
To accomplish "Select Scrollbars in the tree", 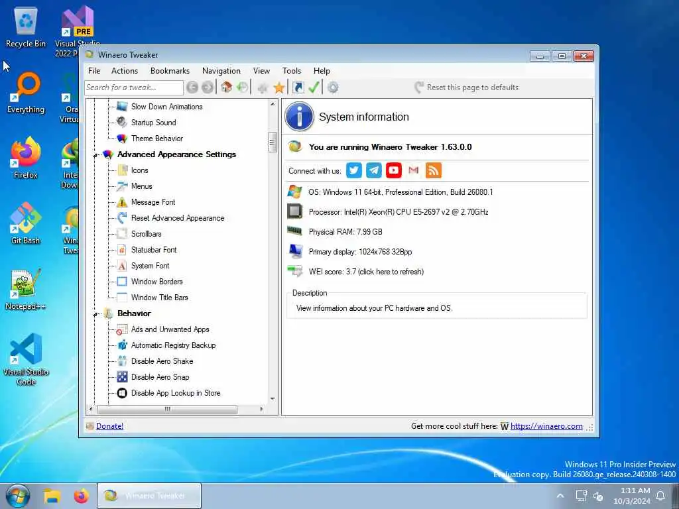I will [x=146, y=234].
